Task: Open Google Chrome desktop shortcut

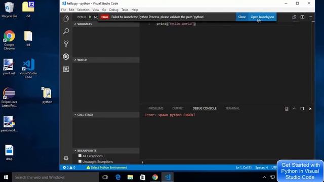Action: click(9, 40)
